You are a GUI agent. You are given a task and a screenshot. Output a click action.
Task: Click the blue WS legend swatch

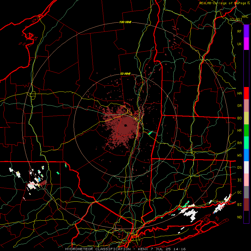246,155
